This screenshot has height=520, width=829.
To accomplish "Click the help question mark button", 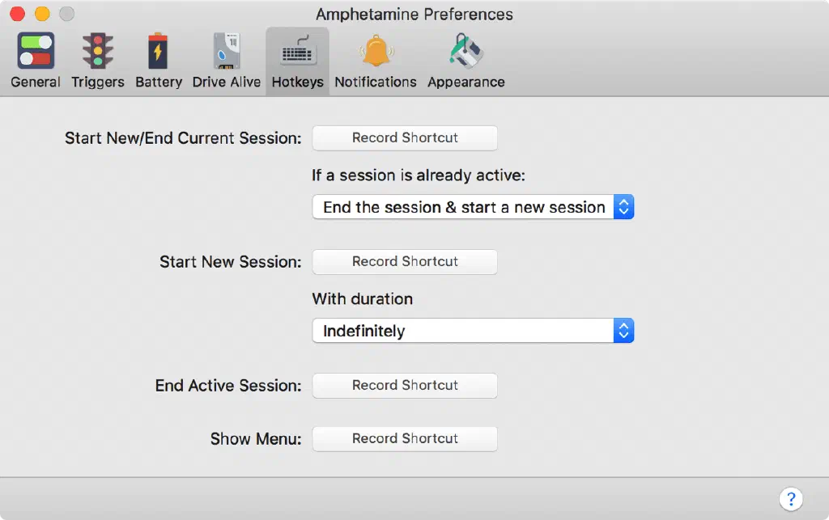I will click(790, 498).
